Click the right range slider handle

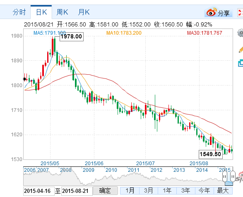point(233,176)
